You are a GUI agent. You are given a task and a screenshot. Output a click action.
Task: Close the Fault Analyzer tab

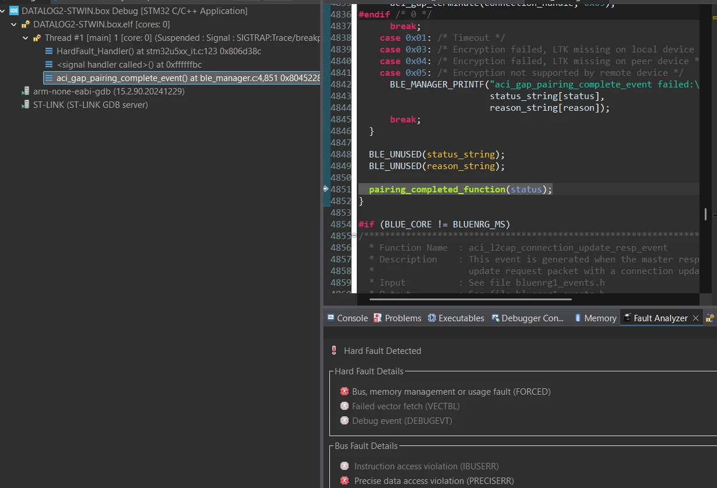click(x=695, y=318)
